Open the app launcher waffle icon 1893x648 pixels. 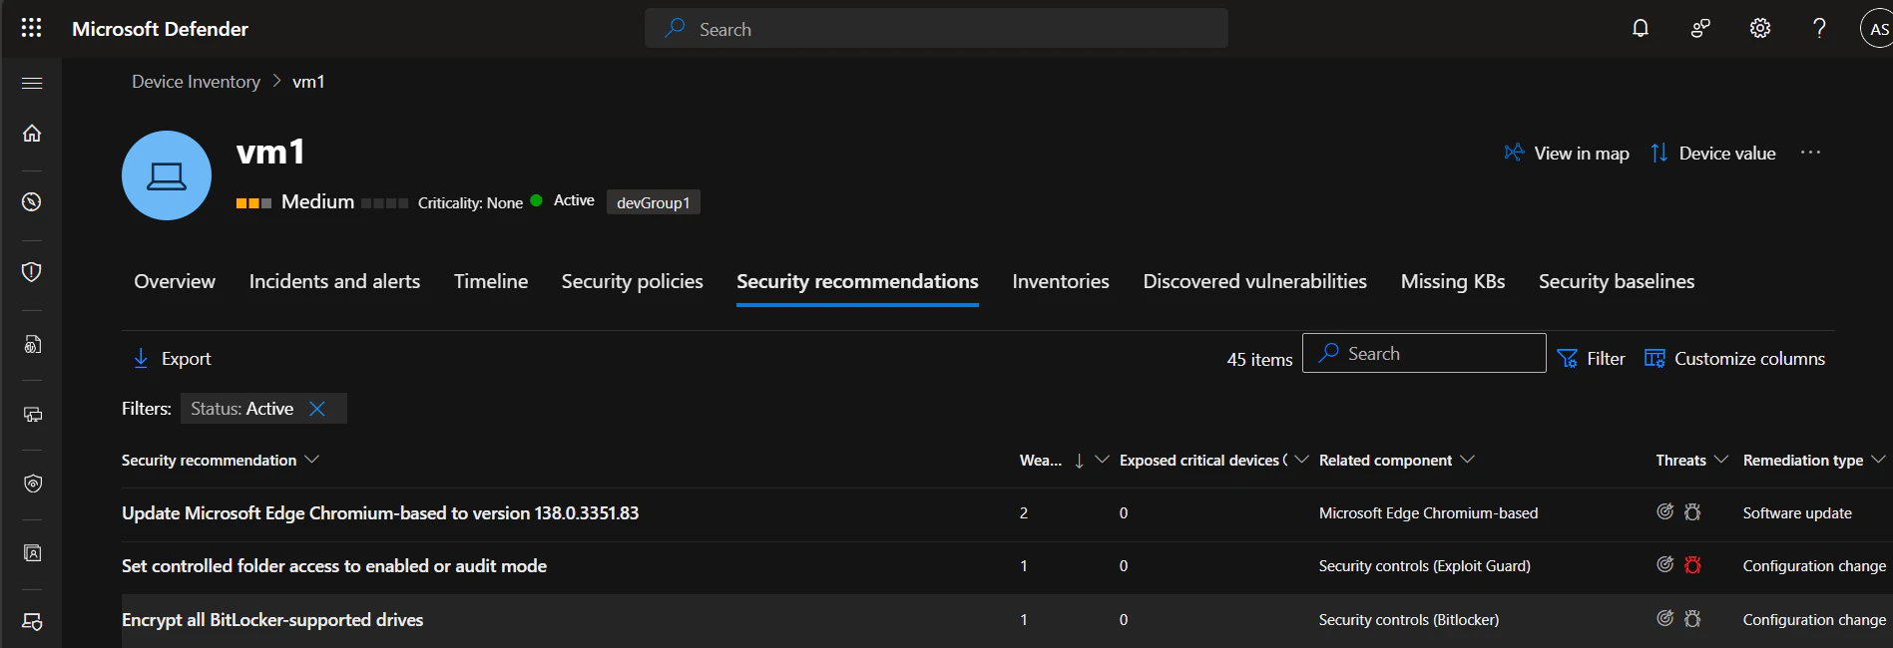point(32,28)
